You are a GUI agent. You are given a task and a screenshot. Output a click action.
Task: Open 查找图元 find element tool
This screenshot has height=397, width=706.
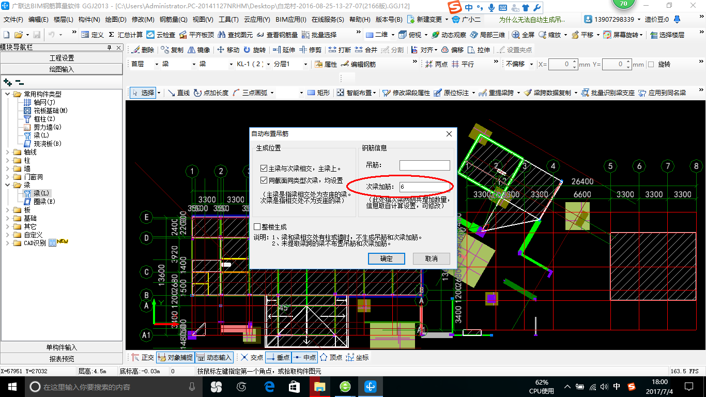[x=235, y=35]
